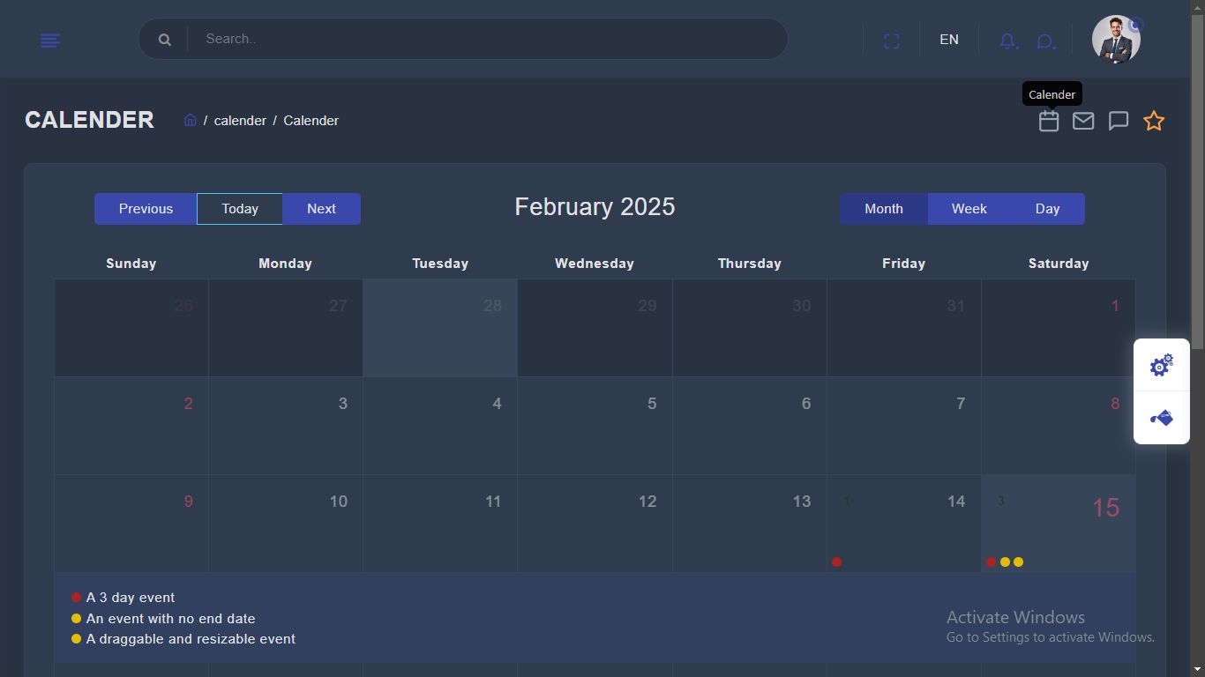
Task: Open the user profile avatar menu
Action: click(x=1116, y=40)
